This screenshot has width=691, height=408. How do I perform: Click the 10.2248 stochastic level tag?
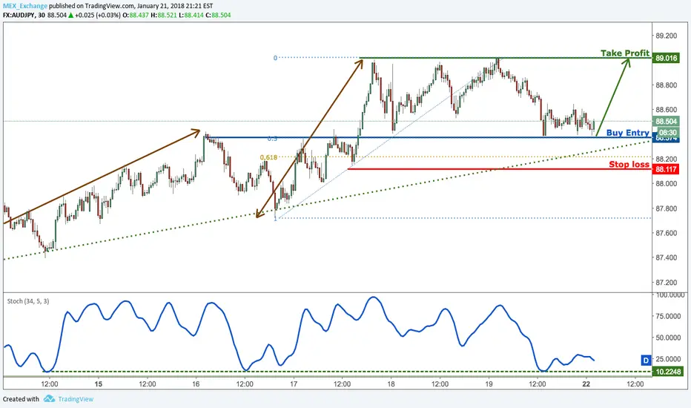tap(667, 372)
